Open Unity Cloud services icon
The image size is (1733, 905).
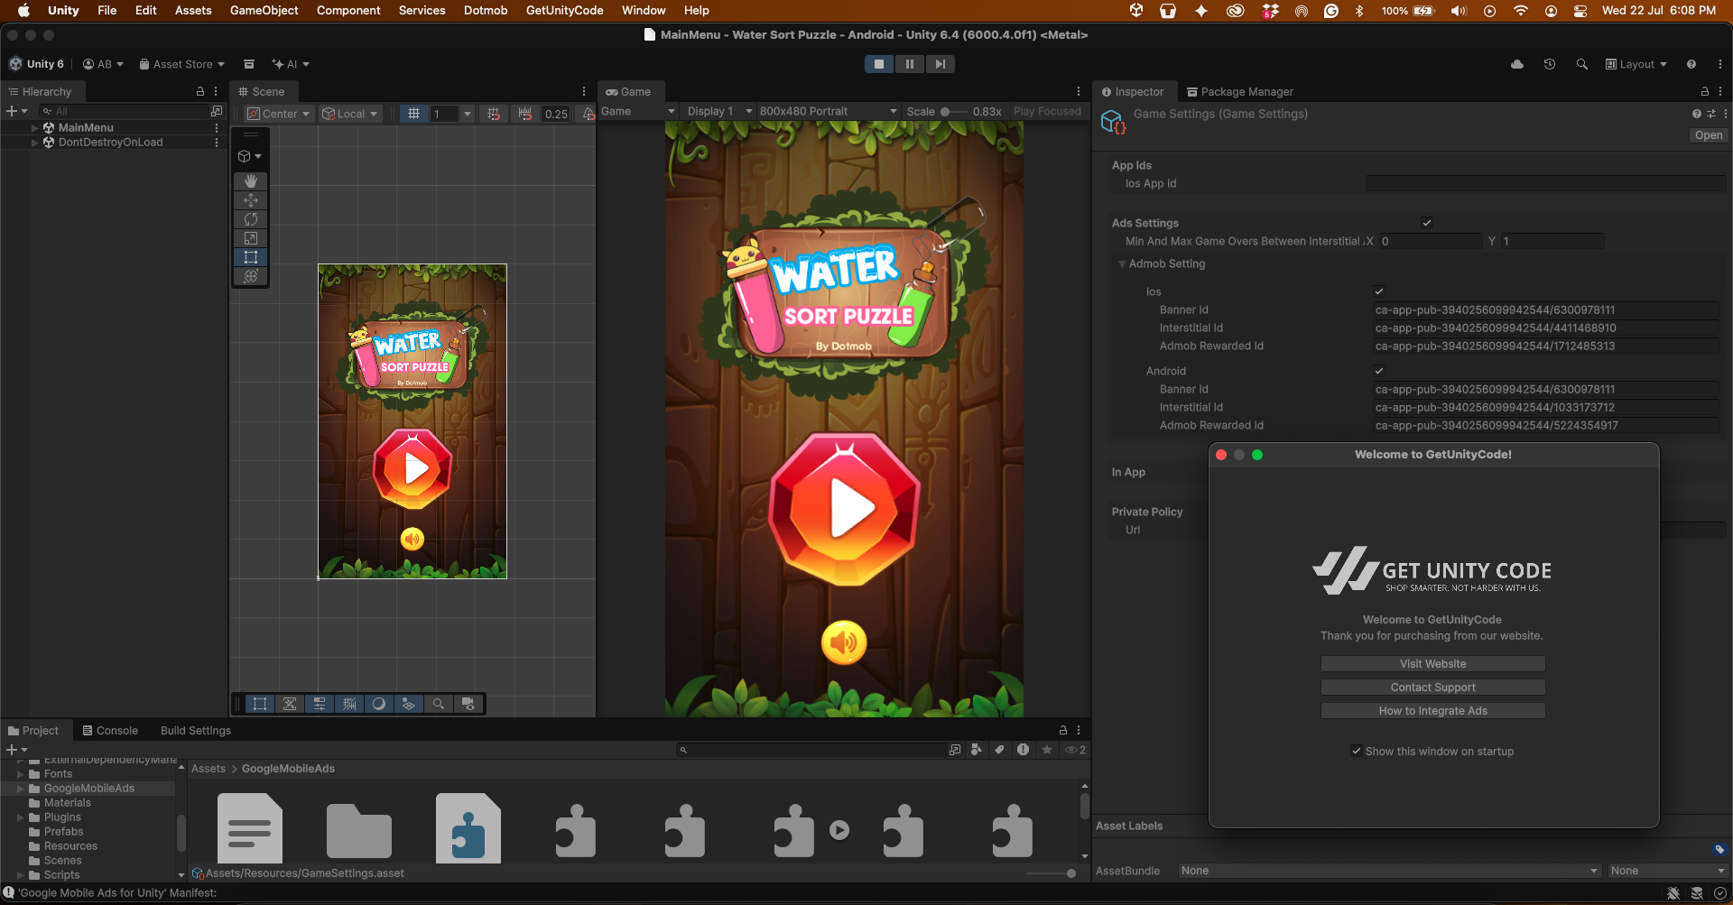1517,64
